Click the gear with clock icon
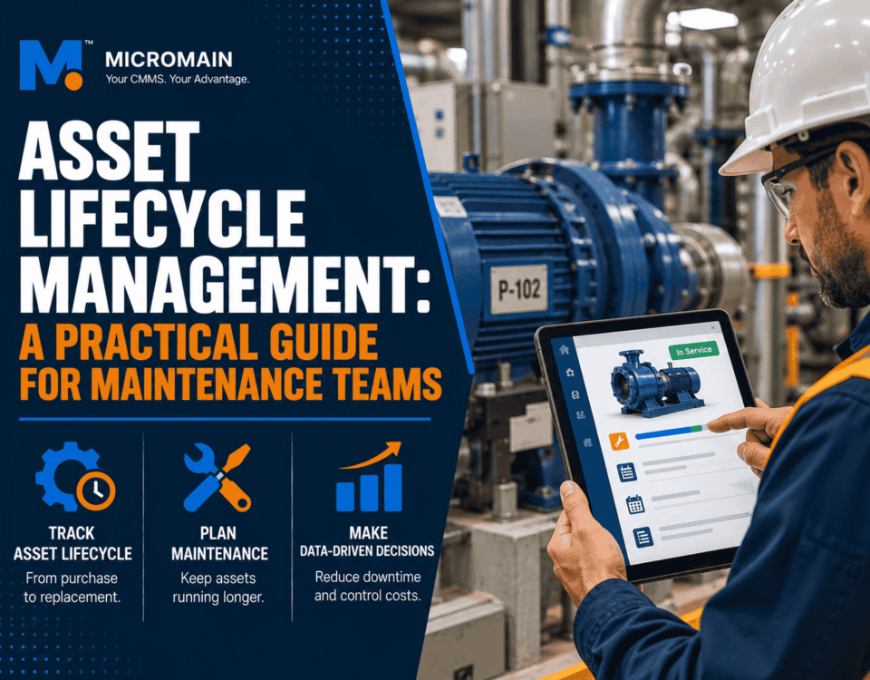Image resolution: width=870 pixels, height=680 pixels. (x=75, y=476)
